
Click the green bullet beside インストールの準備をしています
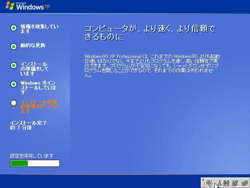coord(14,65)
